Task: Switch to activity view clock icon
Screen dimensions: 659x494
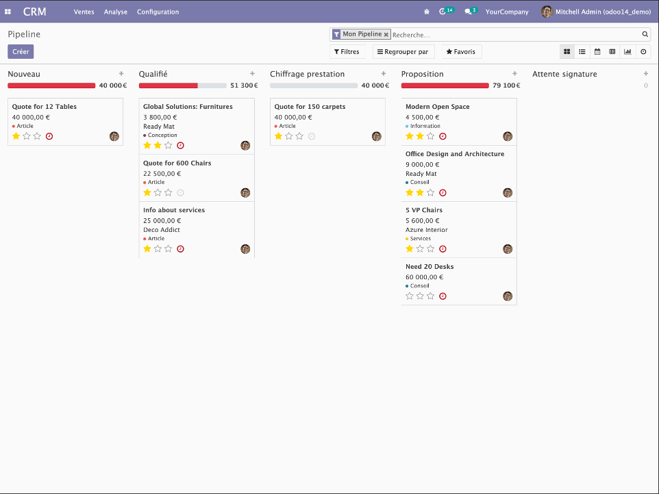Action: (x=643, y=51)
